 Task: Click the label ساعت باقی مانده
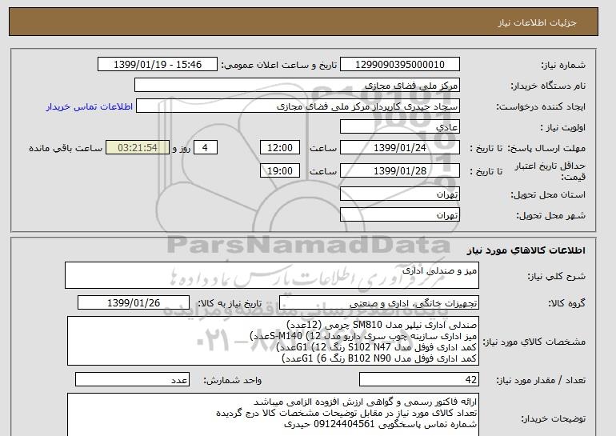pyautogui.click(x=66, y=148)
